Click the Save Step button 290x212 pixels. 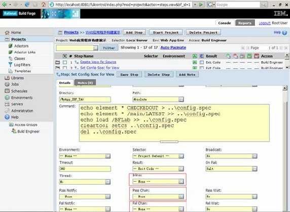[129, 75]
